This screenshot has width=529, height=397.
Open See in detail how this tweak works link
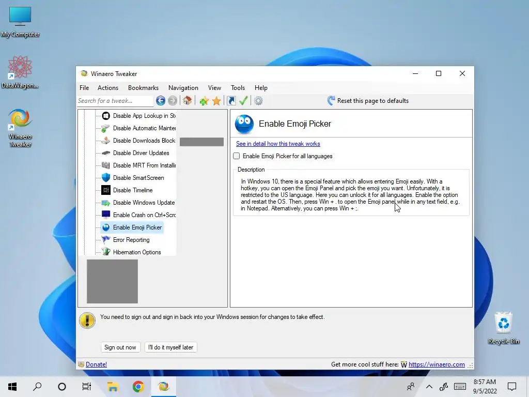pyautogui.click(x=278, y=144)
